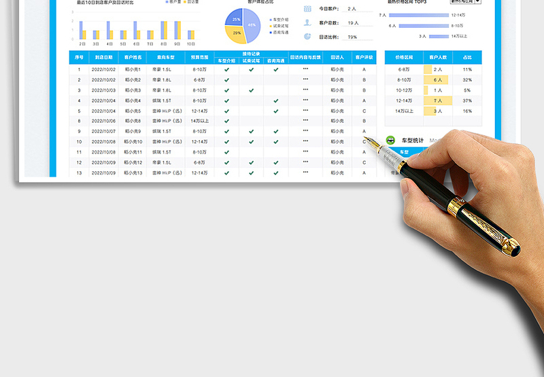Open the dropdown above the TOP3 chart
The width and height of the screenshot is (544, 377).
pyautogui.click(x=477, y=1)
